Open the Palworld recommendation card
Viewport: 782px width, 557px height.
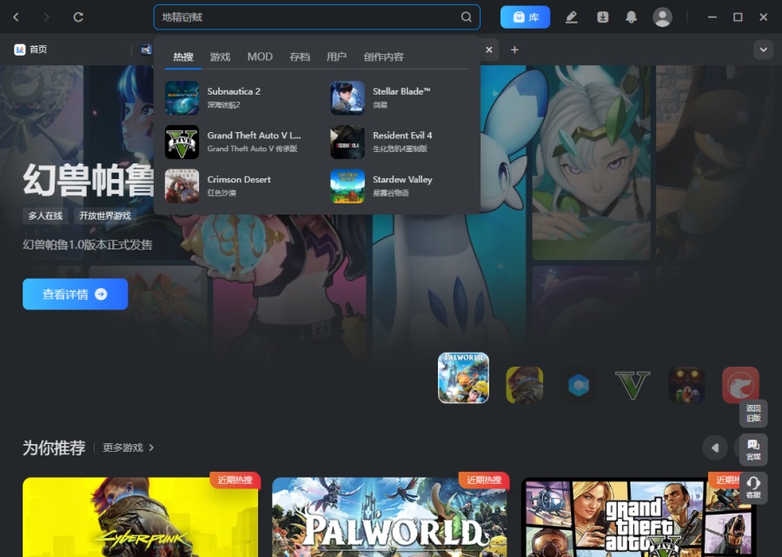390,517
